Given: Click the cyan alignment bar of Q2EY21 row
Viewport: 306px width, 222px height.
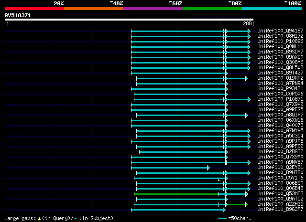Looking at the screenshot, I should [169, 168].
